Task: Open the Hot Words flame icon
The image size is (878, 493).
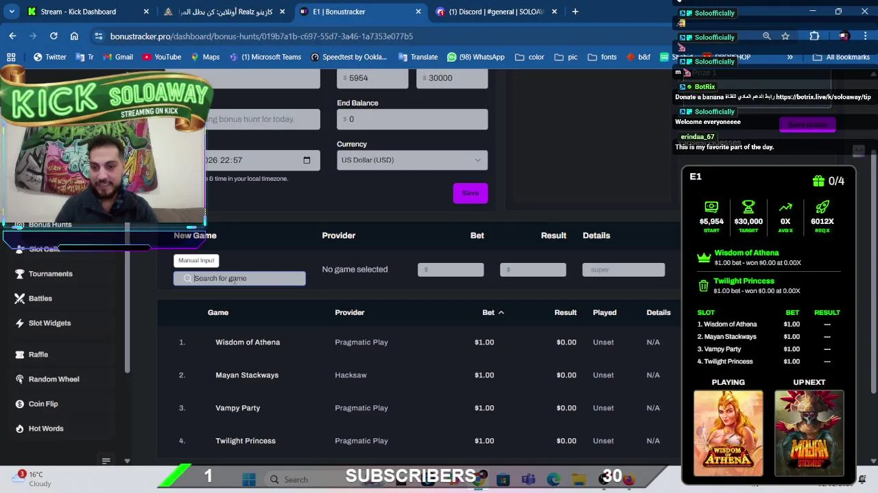Action: click(20, 429)
